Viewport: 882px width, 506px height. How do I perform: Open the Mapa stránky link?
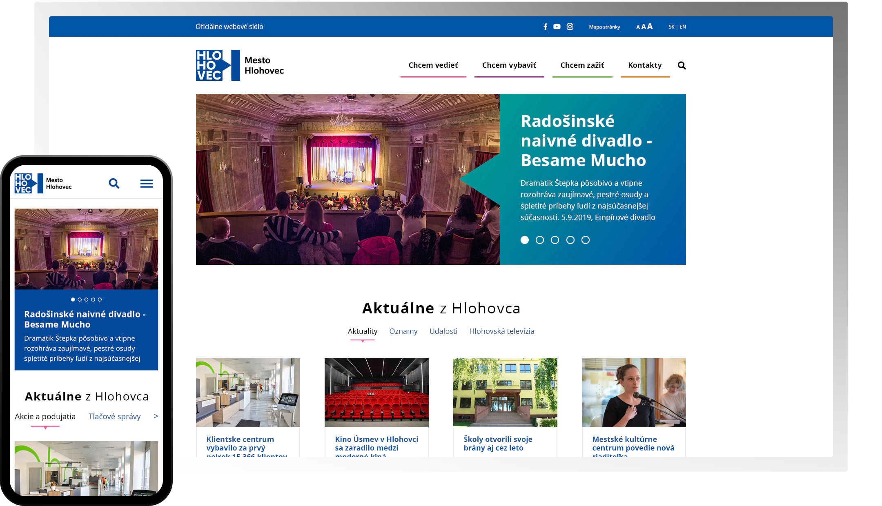pos(604,27)
